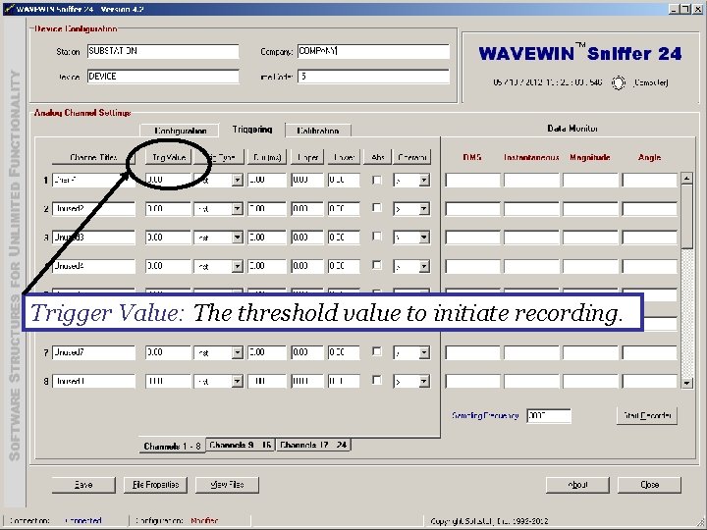The image size is (707, 530).
Task: Switch to the Calibration tab
Action: coord(318,131)
